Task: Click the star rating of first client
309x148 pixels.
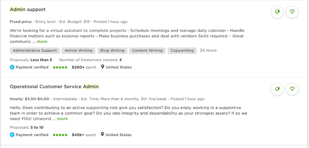Action: (x=60, y=67)
